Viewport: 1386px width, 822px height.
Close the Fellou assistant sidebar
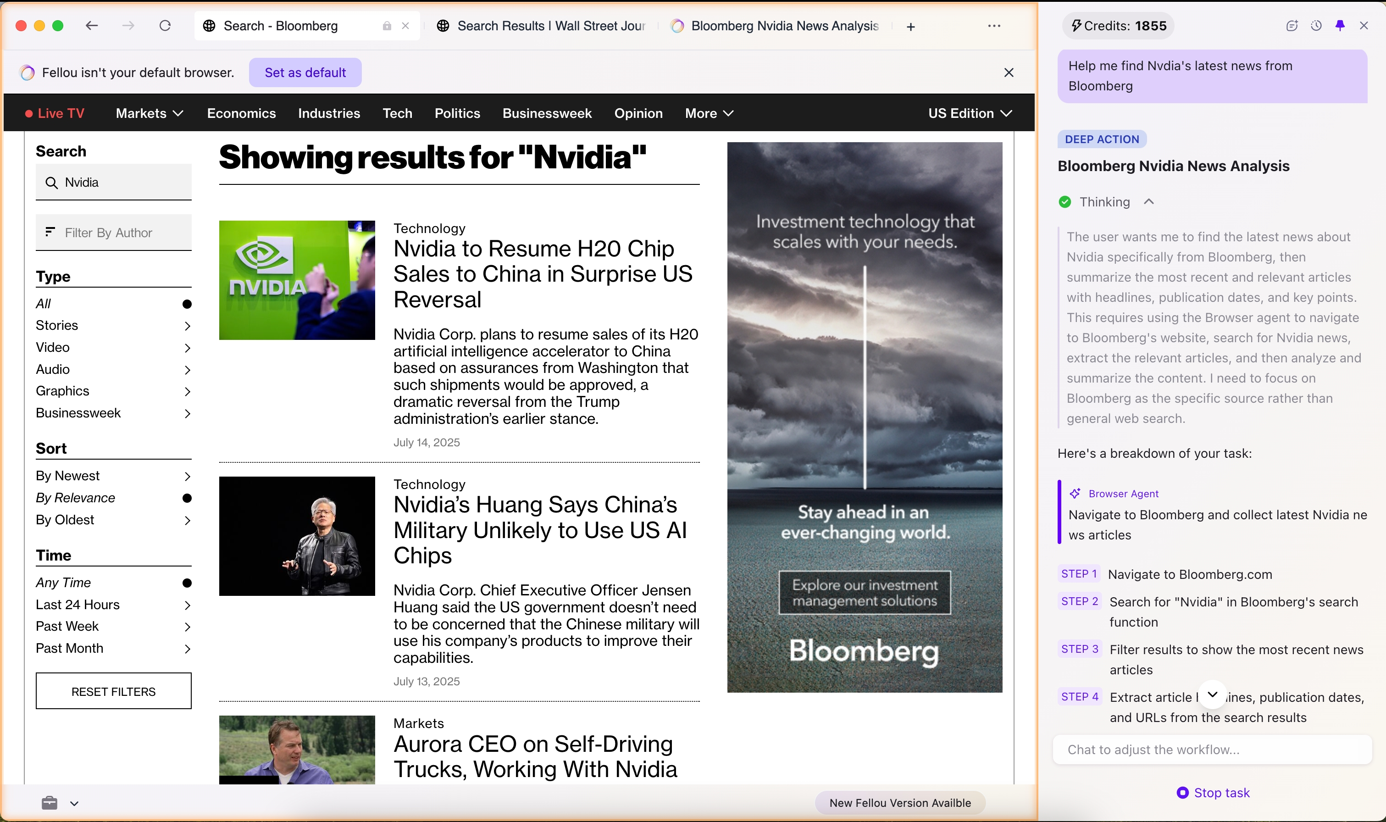click(x=1364, y=26)
